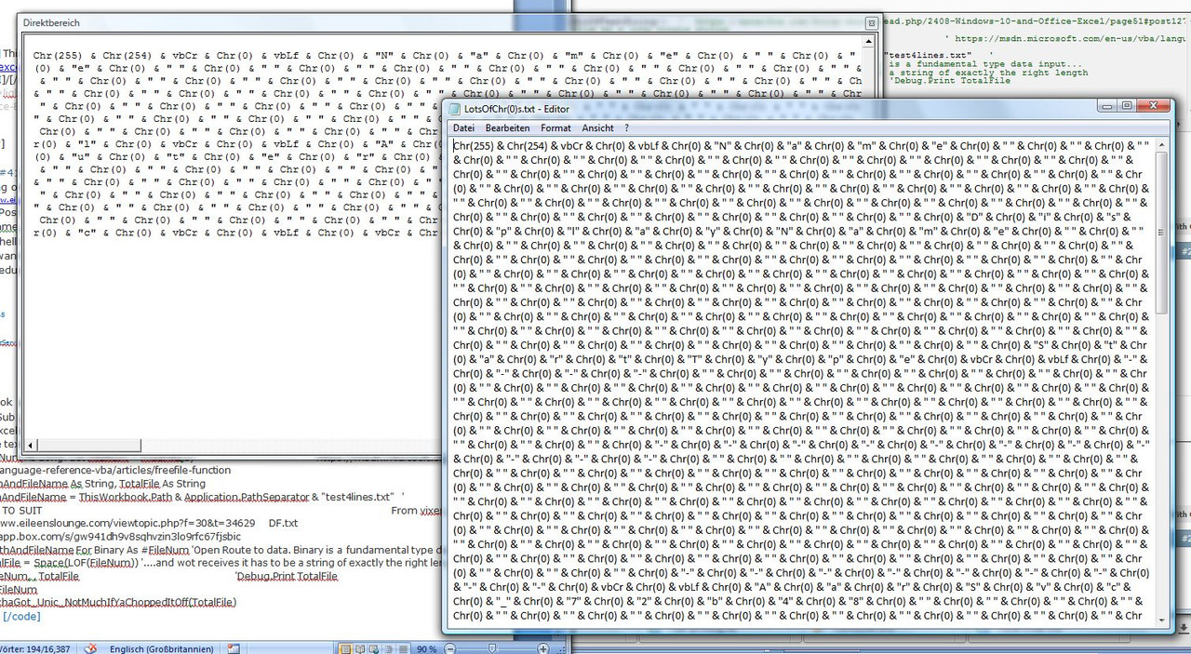Click the Editor text area at Chr(255)
The height and width of the screenshot is (654, 1191).
coord(475,146)
